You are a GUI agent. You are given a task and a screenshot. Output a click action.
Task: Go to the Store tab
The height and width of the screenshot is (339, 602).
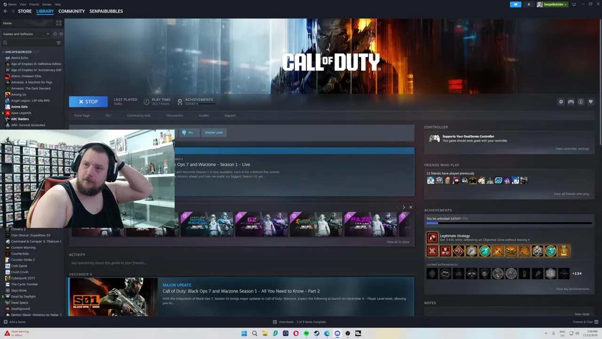pos(25,11)
